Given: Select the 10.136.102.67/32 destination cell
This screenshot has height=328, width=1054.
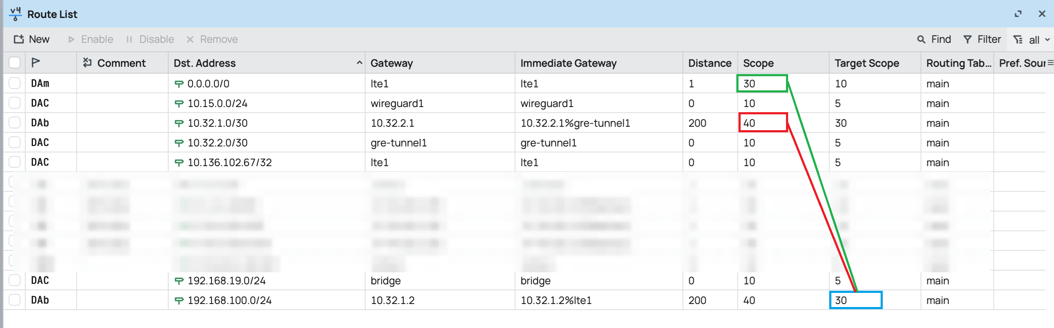Looking at the screenshot, I should pyautogui.click(x=266, y=162).
